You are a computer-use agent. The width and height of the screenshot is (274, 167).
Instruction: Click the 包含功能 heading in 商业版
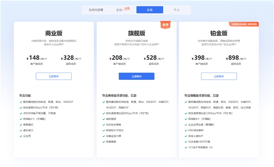[x=25, y=95]
